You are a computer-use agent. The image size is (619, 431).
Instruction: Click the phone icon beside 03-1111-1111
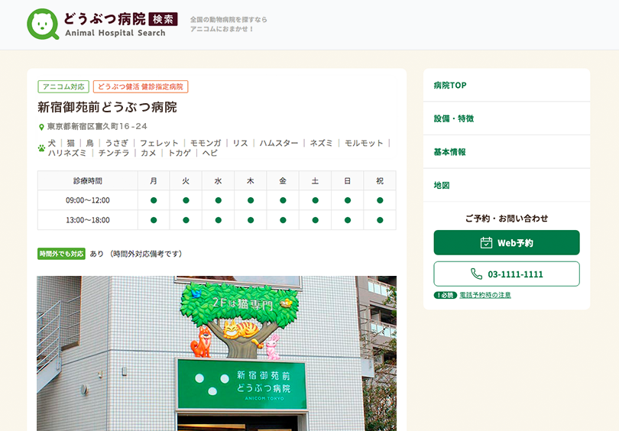(477, 274)
